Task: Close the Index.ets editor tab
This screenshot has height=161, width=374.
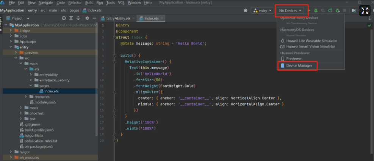Action: [x=162, y=18]
